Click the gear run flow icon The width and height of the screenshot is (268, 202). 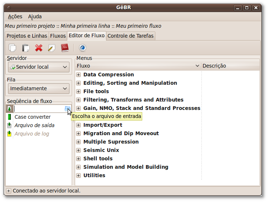click(83, 48)
